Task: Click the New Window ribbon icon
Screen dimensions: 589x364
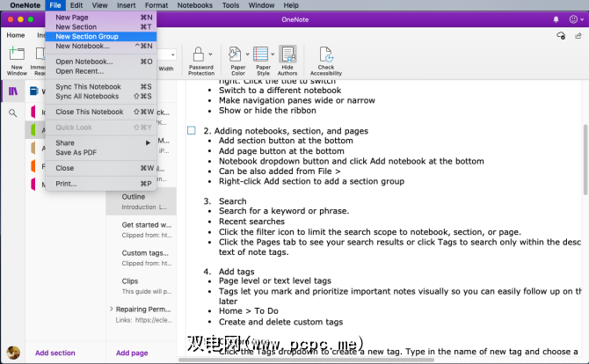Action: pos(17,60)
